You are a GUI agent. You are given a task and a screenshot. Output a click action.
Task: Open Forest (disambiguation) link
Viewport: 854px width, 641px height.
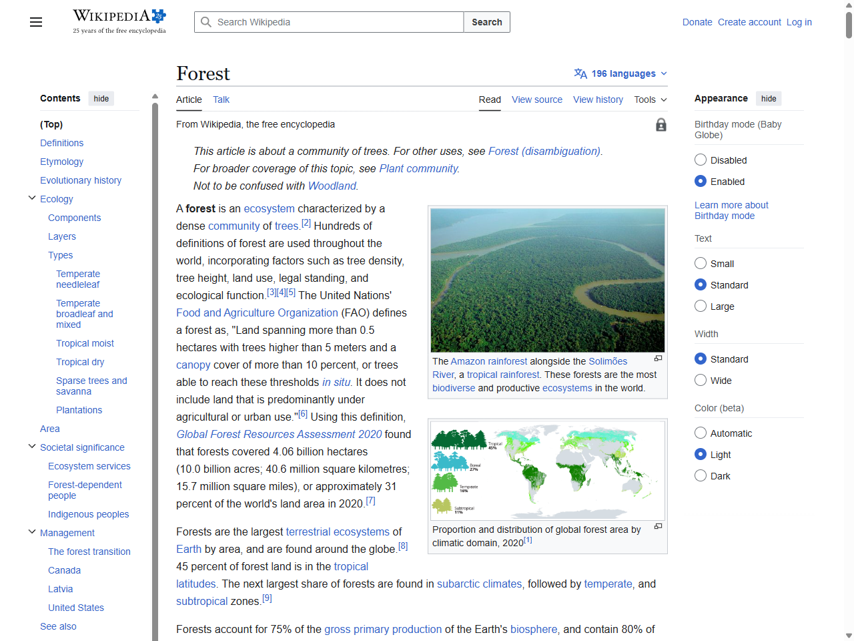coord(544,152)
